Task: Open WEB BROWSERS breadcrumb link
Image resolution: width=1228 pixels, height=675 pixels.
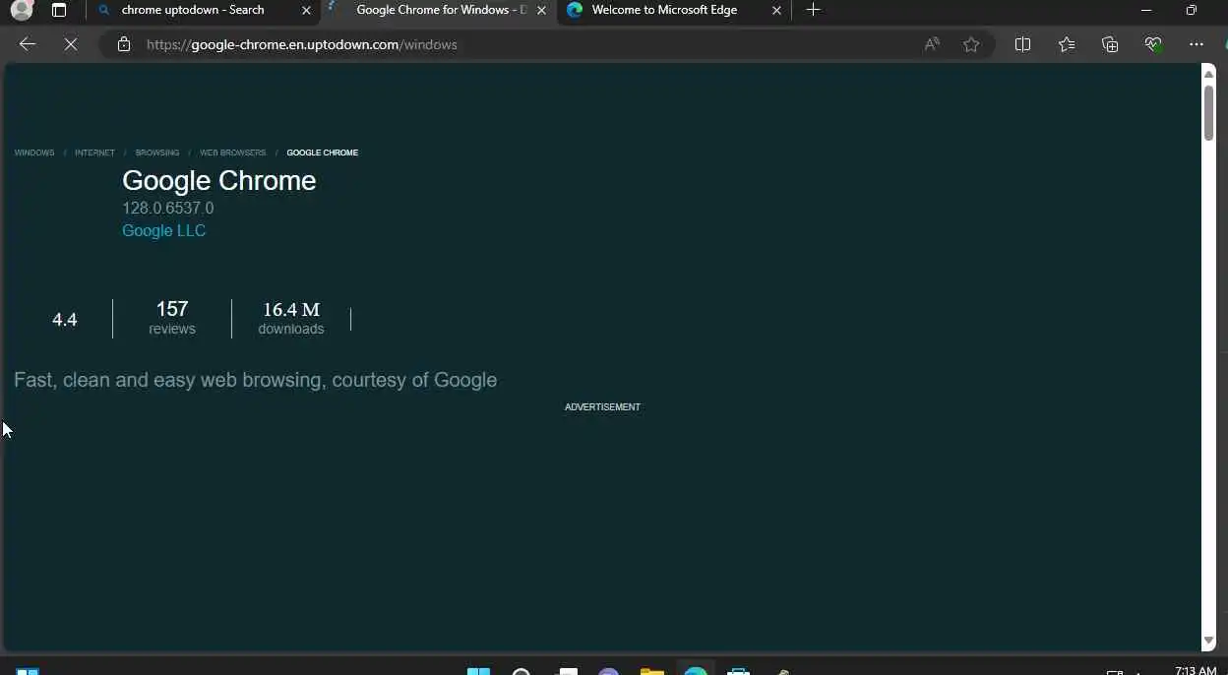Action: coord(233,153)
